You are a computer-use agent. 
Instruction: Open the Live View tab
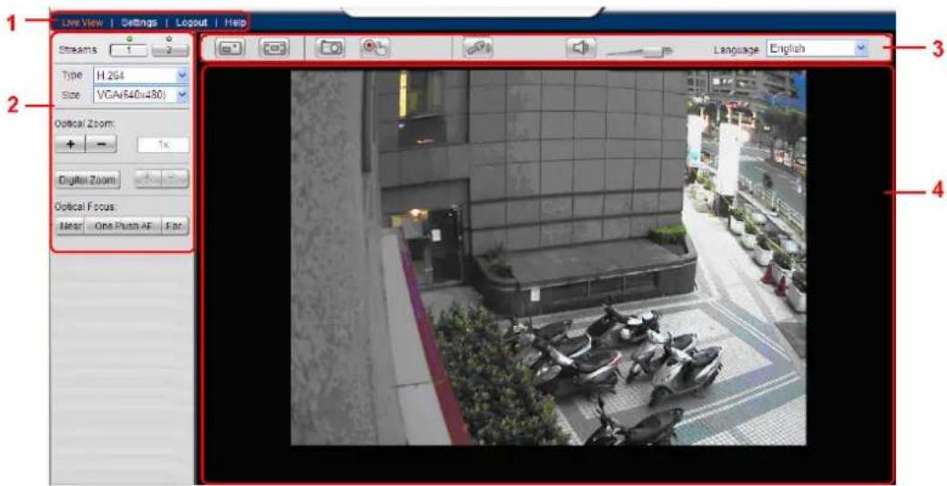(82, 23)
